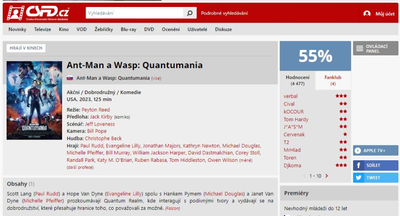Open the Quantumania movie poster

34,100
